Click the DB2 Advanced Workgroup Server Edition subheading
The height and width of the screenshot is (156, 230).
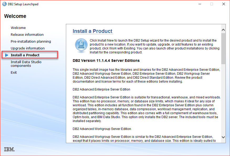(102, 129)
